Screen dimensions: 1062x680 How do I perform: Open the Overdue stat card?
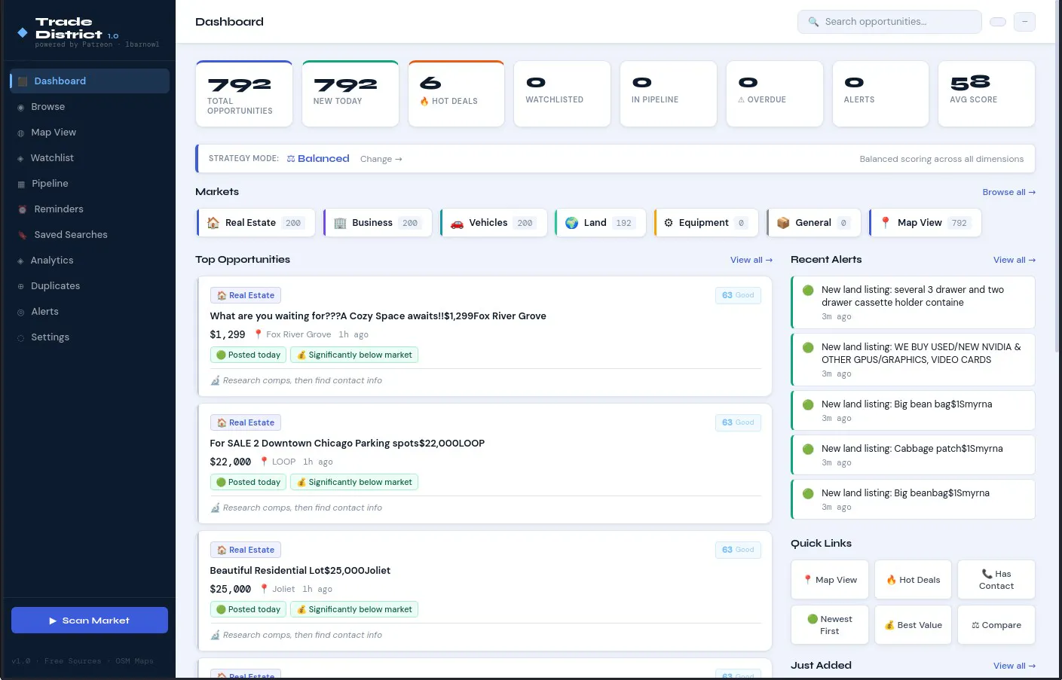(775, 94)
